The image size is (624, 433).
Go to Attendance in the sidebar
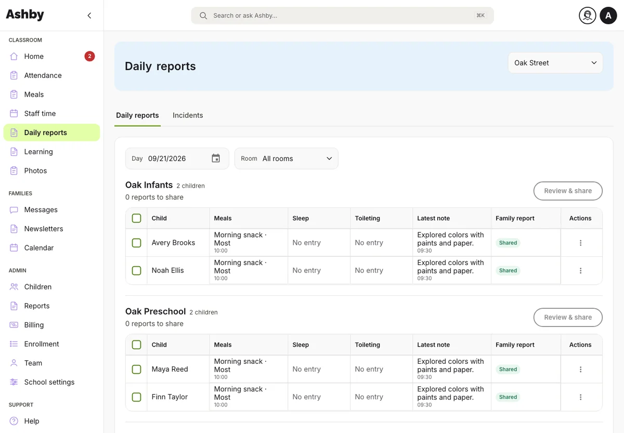[51, 75]
